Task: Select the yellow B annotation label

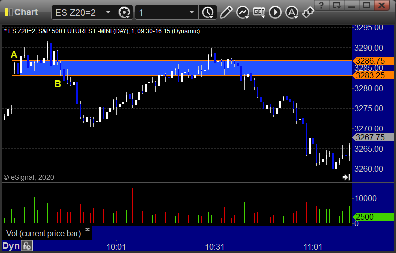Action: pyautogui.click(x=58, y=84)
